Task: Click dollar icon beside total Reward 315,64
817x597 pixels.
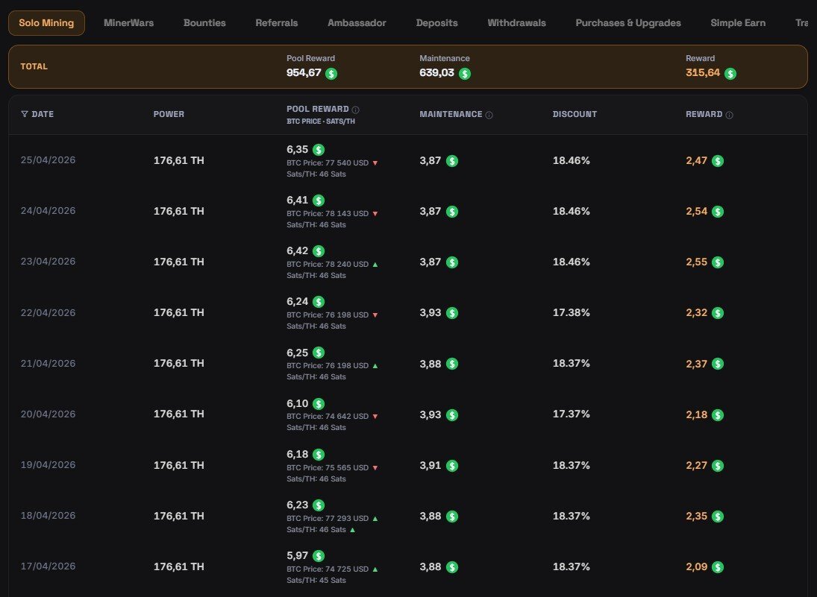Action: click(730, 73)
